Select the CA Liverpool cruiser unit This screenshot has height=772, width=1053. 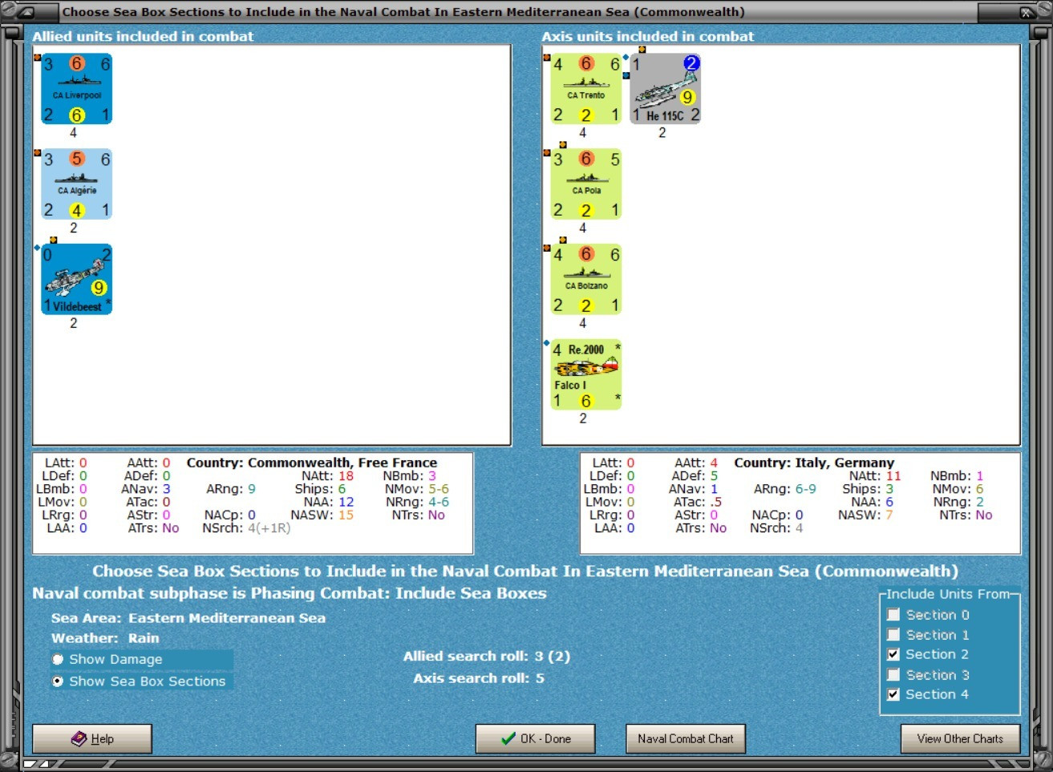77,89
